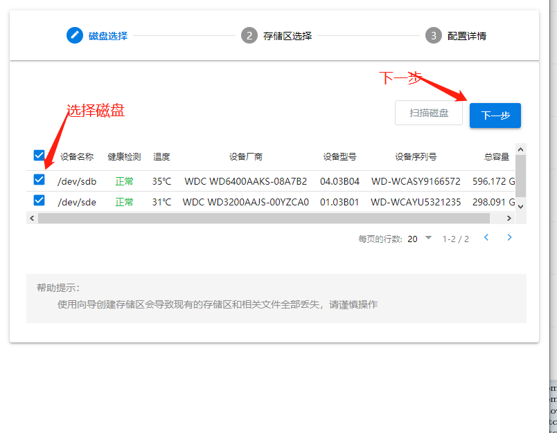This screenshot has height=433, width=557.
Task: Click the pencil icon of the 磁盘选择 step
Action: point(75,35)
